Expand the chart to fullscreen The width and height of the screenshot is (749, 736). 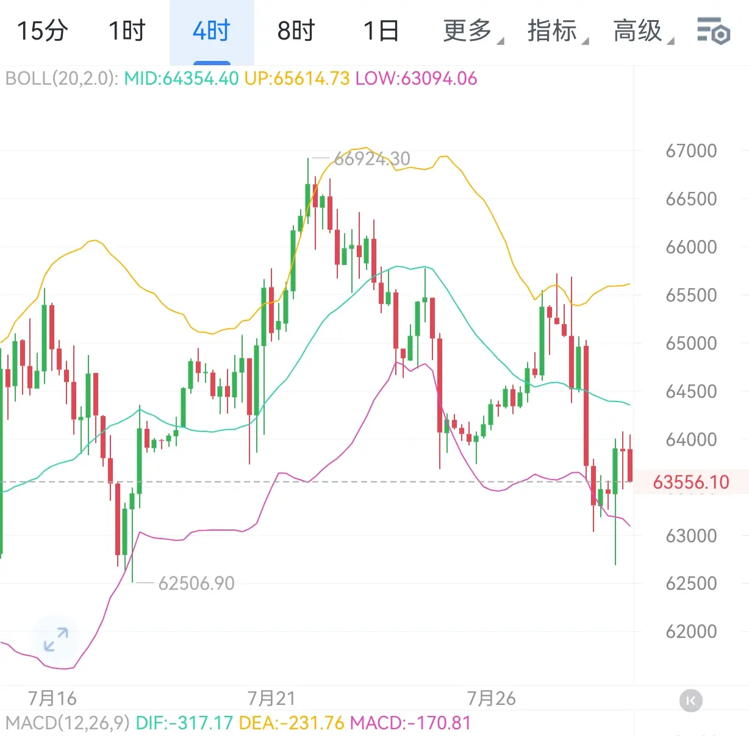point(56,639)
